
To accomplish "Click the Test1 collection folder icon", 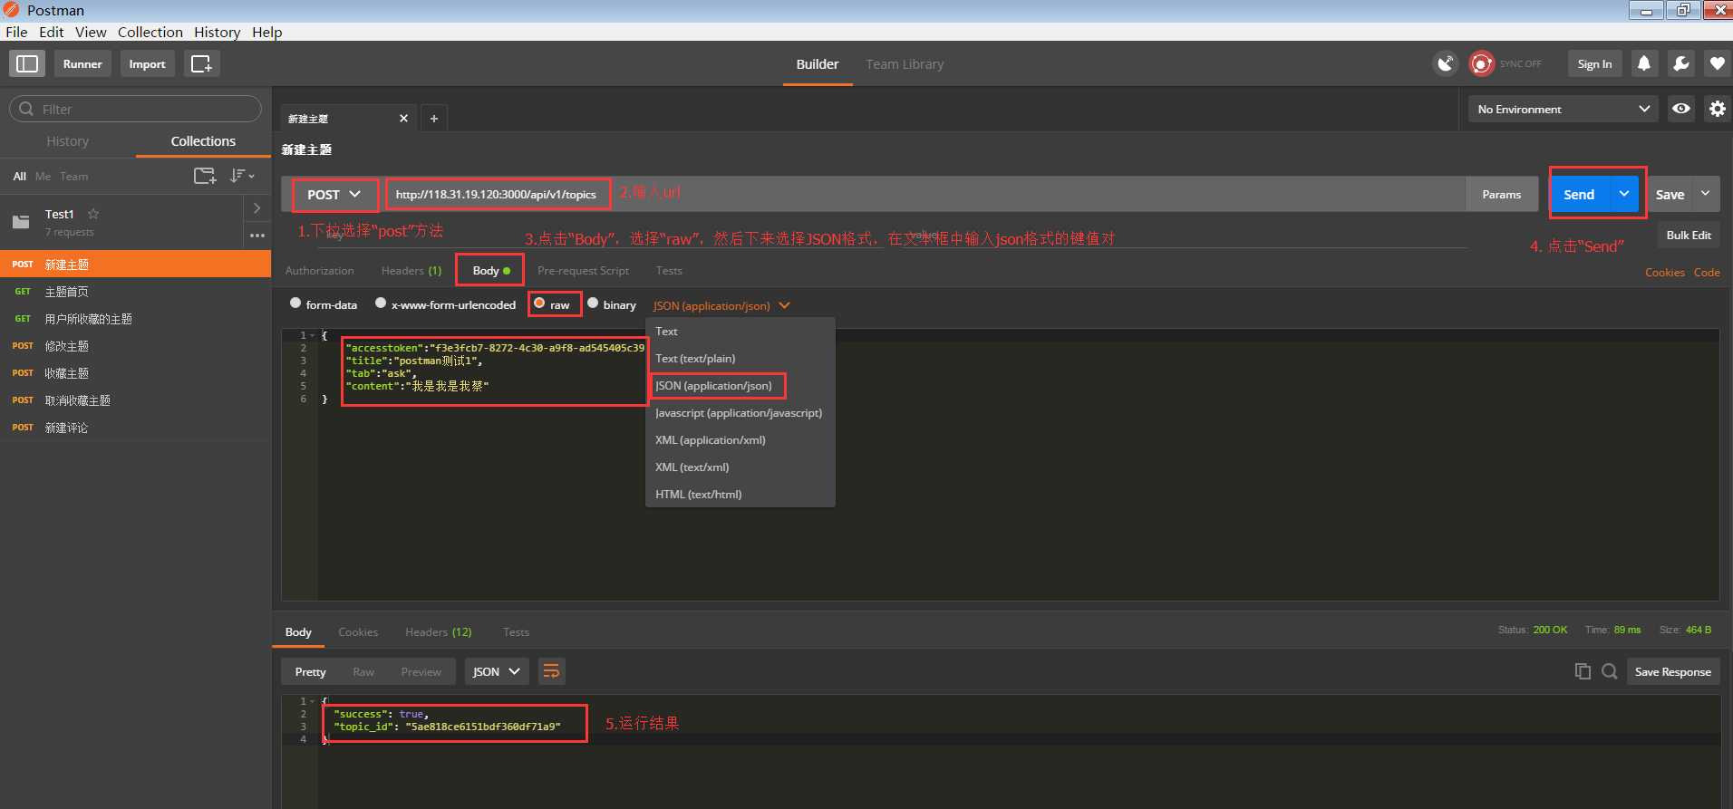I will [21, 221].
